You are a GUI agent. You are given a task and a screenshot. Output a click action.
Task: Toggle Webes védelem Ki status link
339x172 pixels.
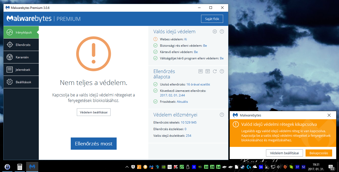click(x=186, y=39)
